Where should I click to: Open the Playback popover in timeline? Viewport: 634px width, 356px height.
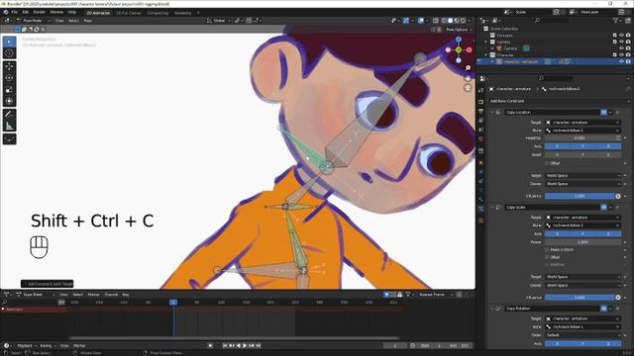pyautogui.click(x=27, y=345)
